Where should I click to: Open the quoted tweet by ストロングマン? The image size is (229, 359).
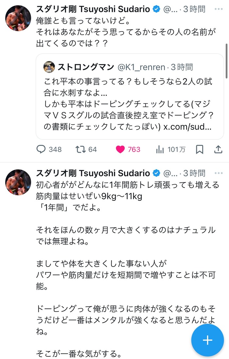pyautogui.click(x=130, y=97)
